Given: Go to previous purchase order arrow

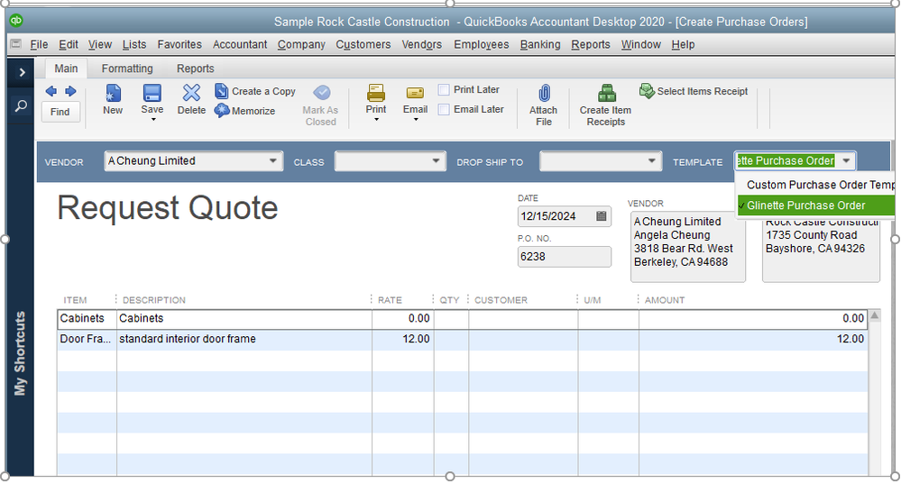Looking at the screenshot, I should [51, 91].
